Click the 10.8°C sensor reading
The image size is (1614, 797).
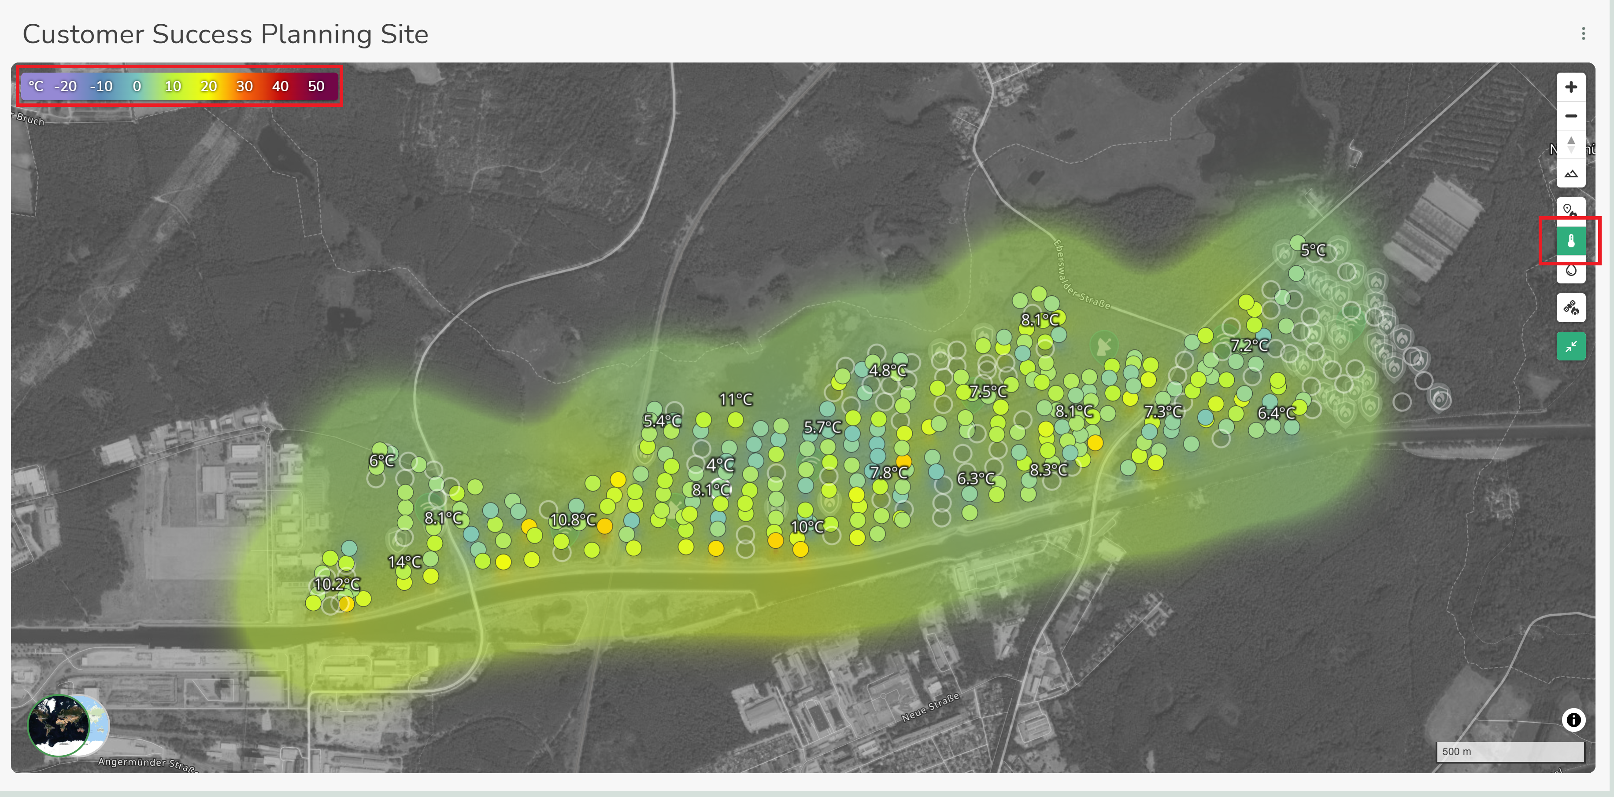pyautogui.click(x=572, y=520)
